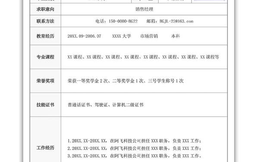This screenshot has width=259, height=162.
Task: Click work experience line numbered 2
Action: [134, 148]
